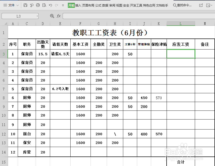Viewport: 215px width, 166px height.
Task: Click the quick access toolbar overflow chevron
Action: tap(63, 5)
